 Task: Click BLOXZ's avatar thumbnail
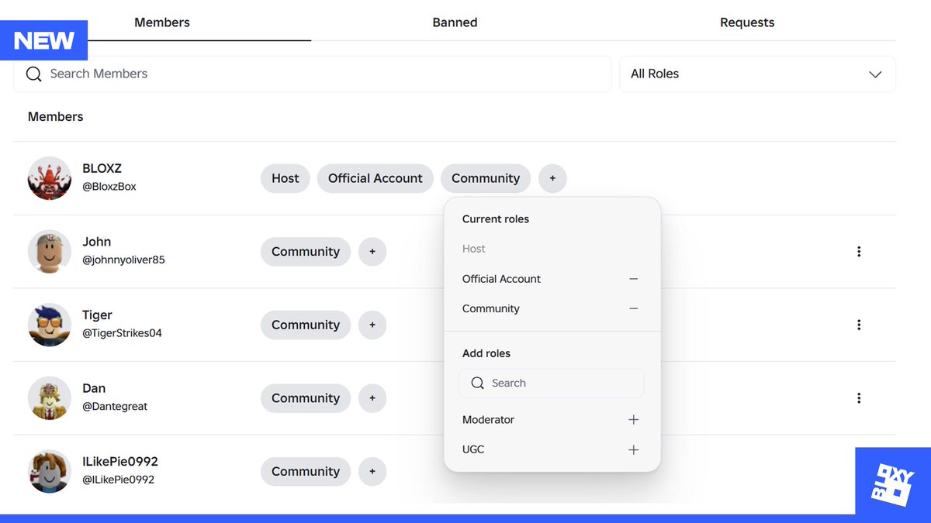point(50,178)
